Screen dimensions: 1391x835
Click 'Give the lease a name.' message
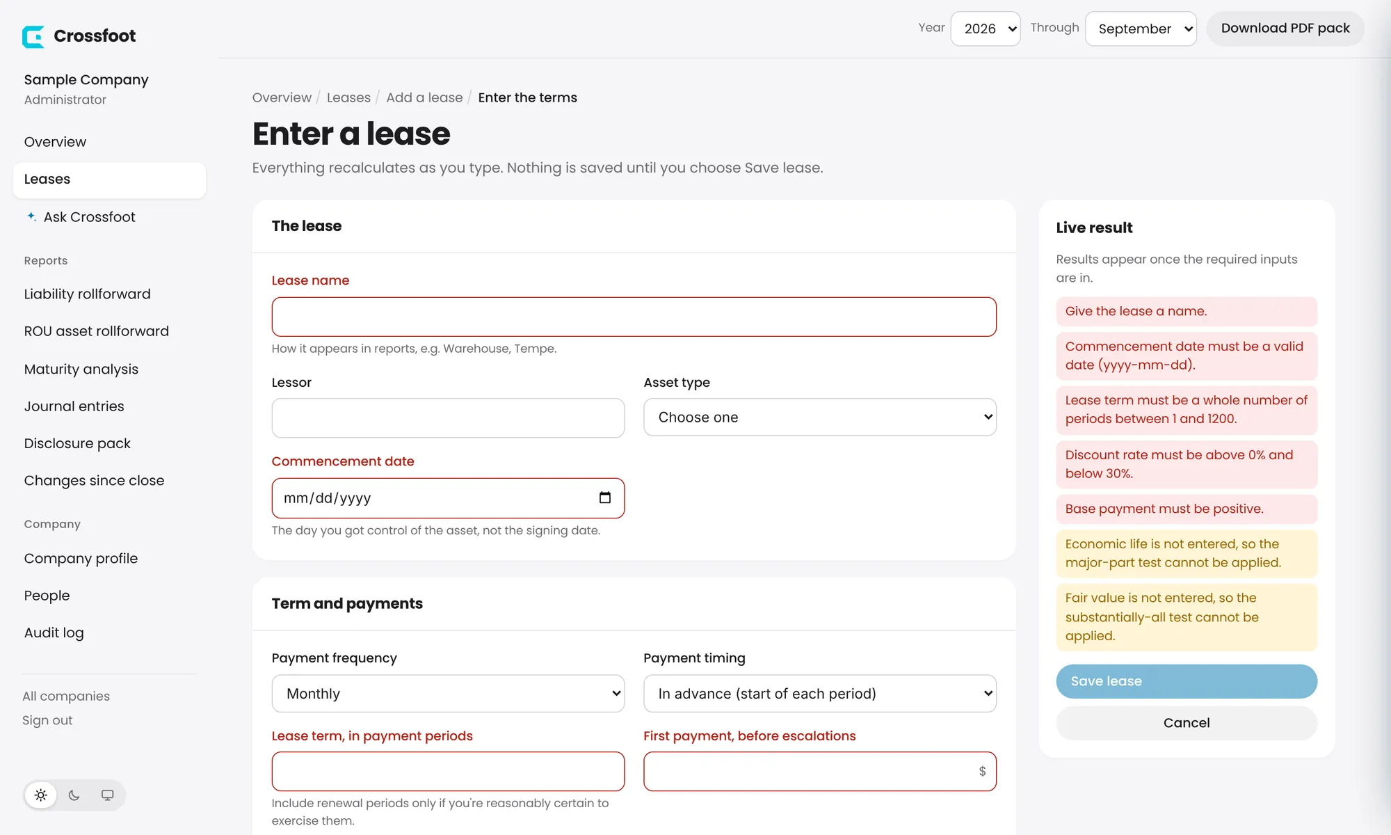pos(1186,312)
